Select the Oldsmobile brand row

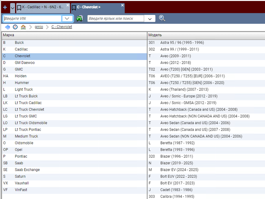coord(74,143)
